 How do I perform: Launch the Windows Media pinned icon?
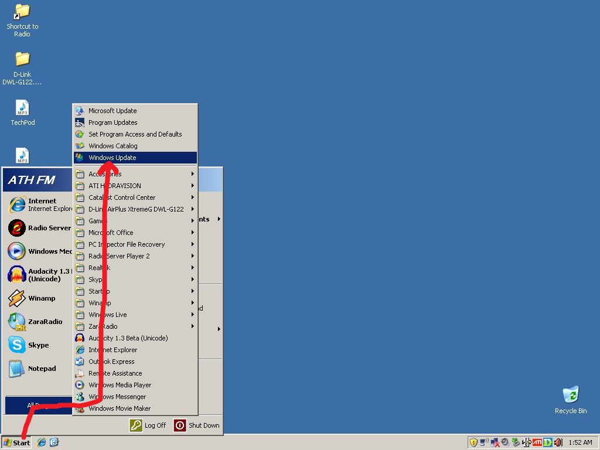(x=17, y=251)
